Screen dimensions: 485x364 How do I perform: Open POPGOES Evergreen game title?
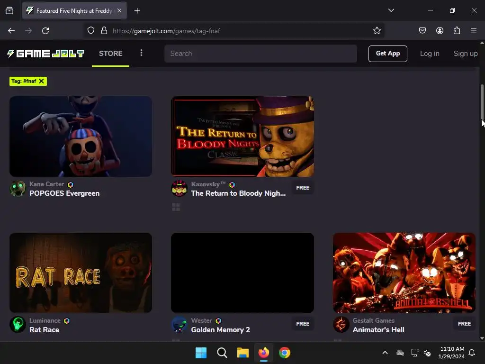click(64, 193)
